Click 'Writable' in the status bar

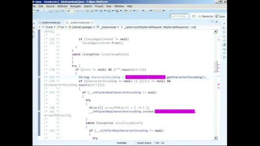pos(121,143)
